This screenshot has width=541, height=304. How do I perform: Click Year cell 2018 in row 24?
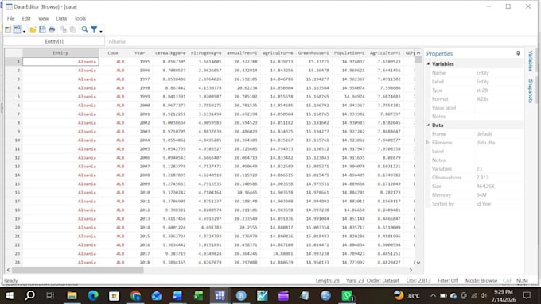139,262
